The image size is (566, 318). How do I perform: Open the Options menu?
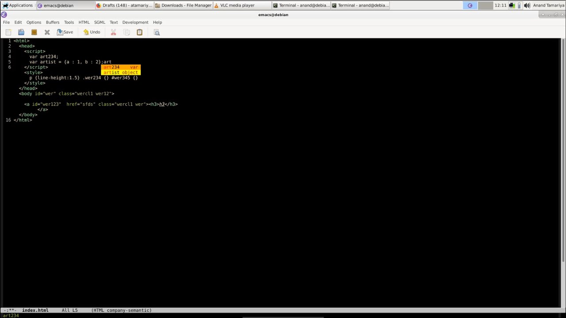34,22
